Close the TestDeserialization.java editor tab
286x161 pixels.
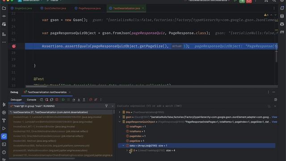[143, 8]
